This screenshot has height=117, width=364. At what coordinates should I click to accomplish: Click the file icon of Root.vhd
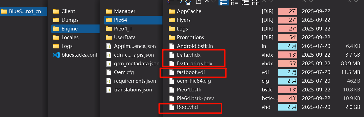click(171, 107)
